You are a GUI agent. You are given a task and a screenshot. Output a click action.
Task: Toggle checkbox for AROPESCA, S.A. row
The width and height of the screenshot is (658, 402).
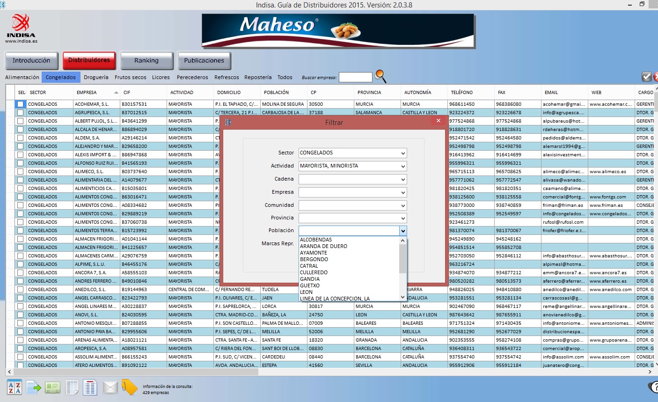pos(20,349)
